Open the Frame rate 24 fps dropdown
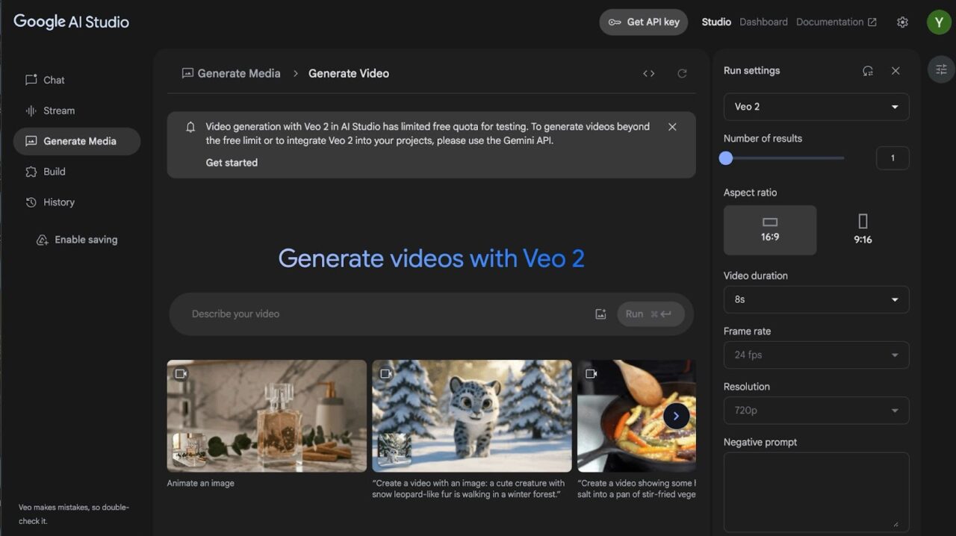956x536 pixels. [x=816, y=355]
